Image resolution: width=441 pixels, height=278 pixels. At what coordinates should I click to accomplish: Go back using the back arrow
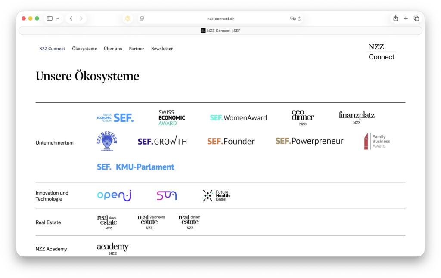pyautogui.click(x=71, y=19)
